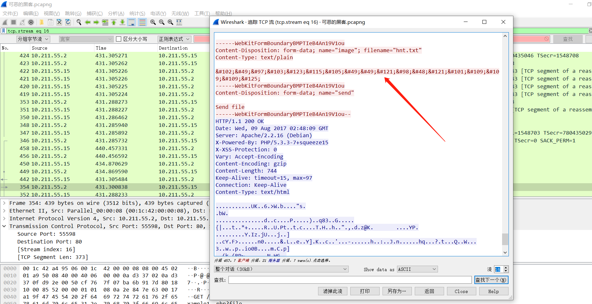Toggle automatic scrolling in live capture

[131, 22]
